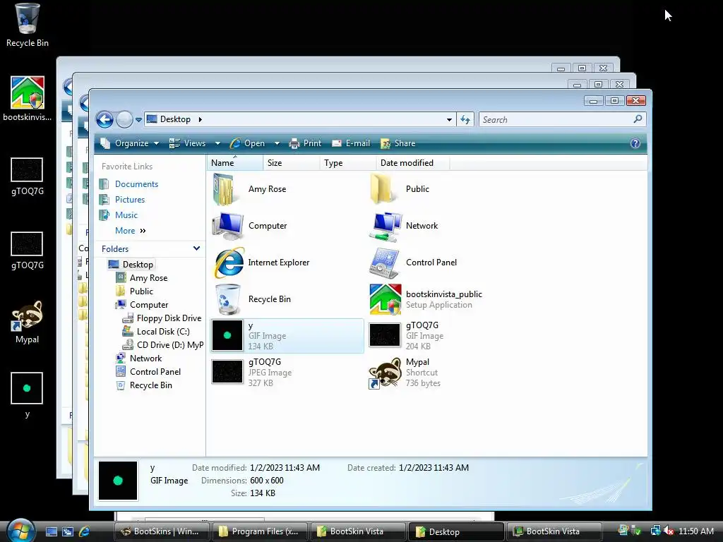Open the Windows Start orb

click(20, 530)
